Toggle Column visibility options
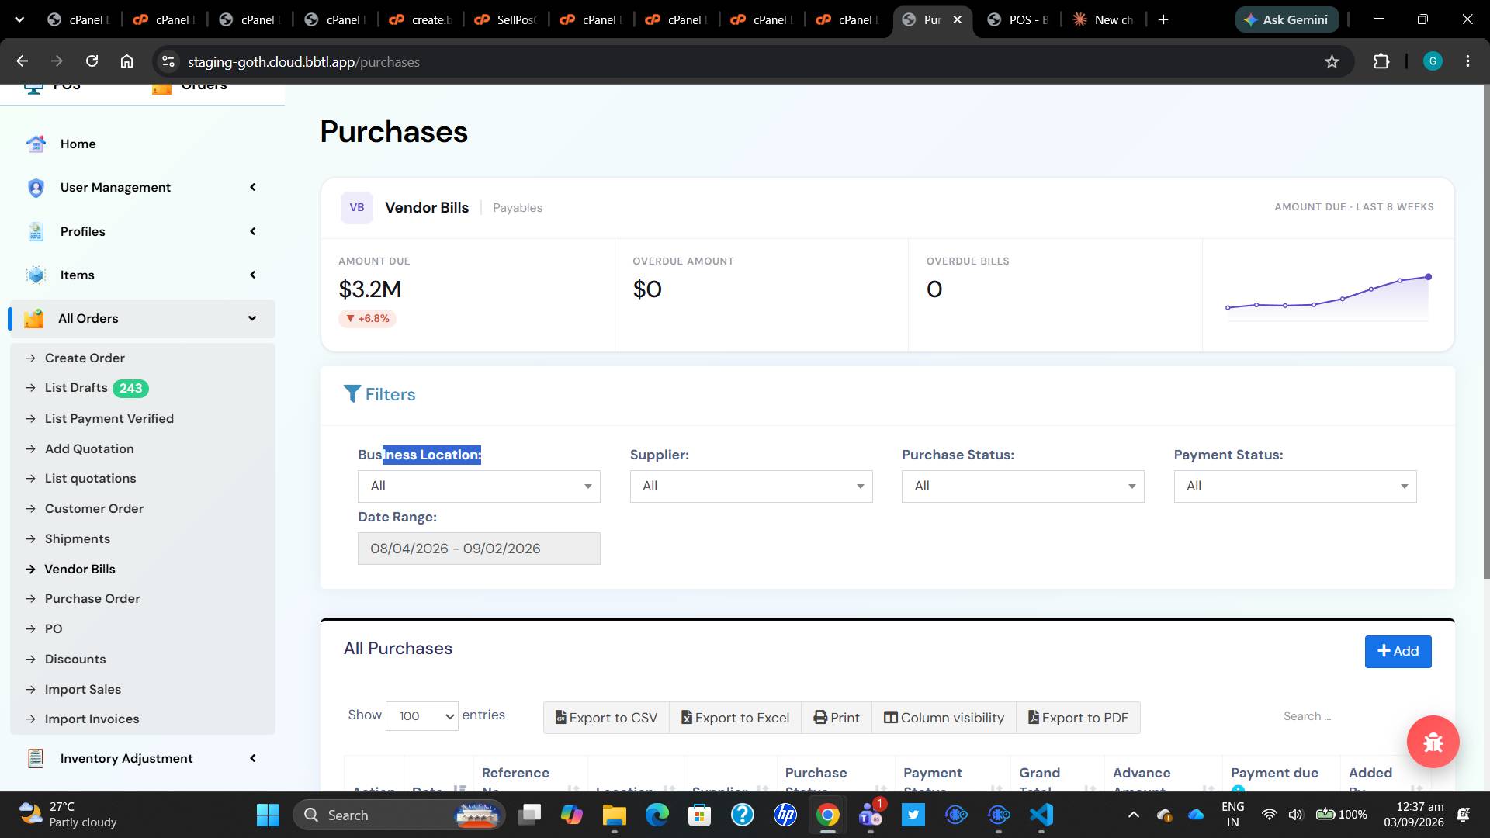The width and height of the screenshot is (1490, 838). click(944, 718)
